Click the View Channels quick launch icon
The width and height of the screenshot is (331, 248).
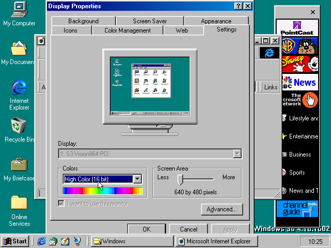click(77, 241)
